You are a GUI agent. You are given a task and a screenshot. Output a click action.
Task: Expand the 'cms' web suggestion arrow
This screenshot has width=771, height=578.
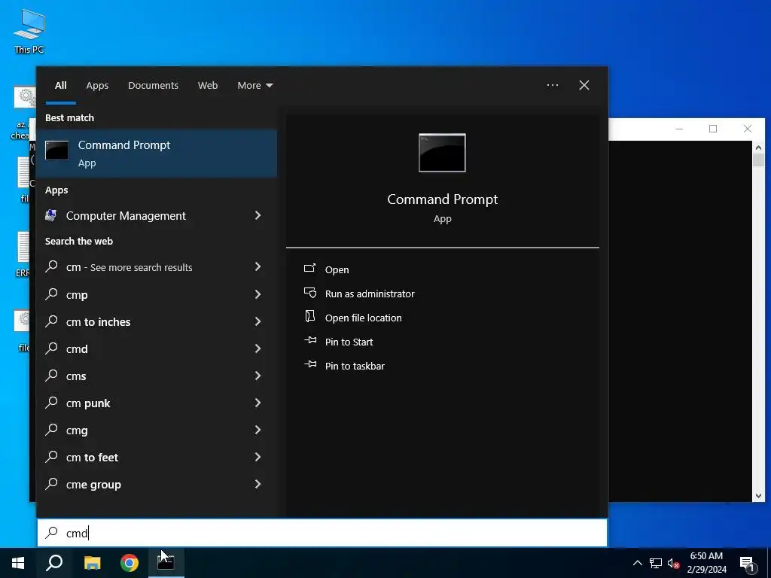[258, 376]
